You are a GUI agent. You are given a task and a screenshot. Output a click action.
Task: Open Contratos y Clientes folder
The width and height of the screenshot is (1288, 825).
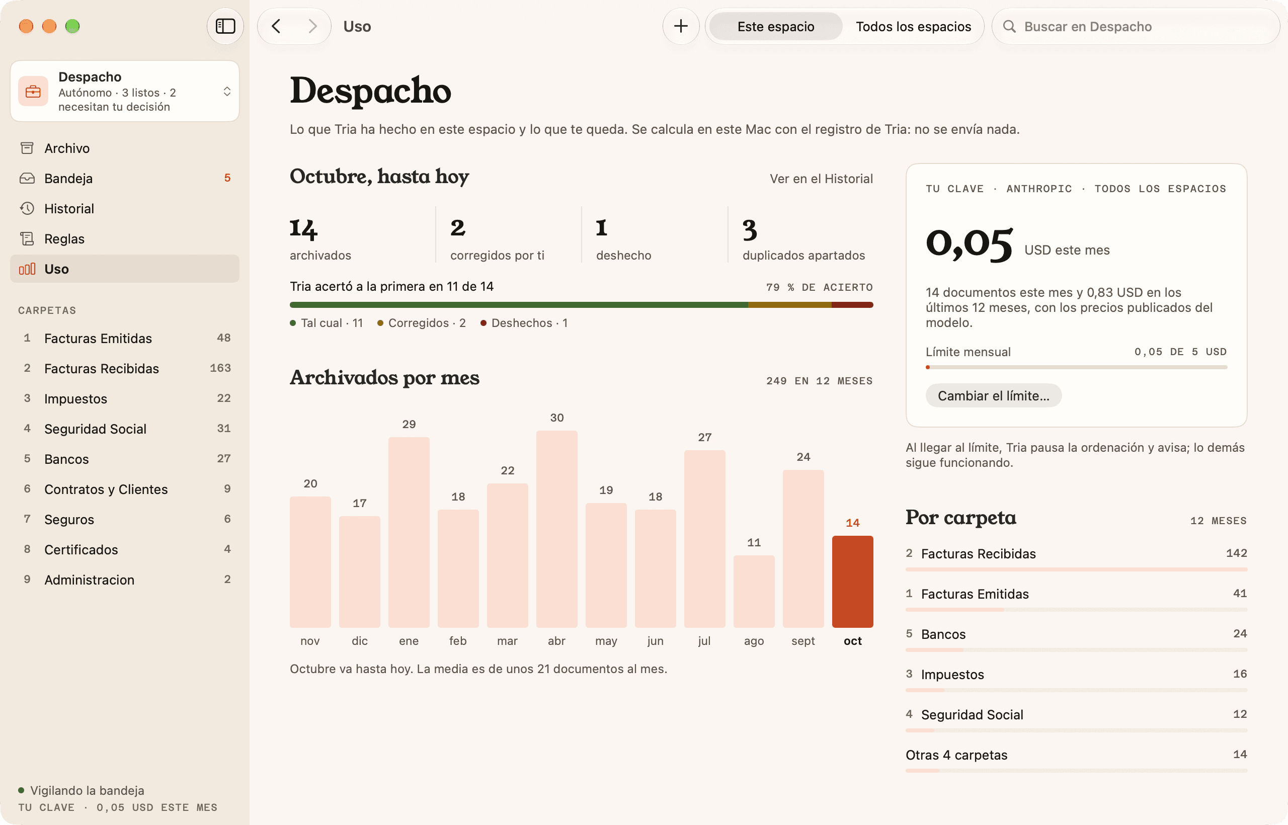click(x=125, y=489)
